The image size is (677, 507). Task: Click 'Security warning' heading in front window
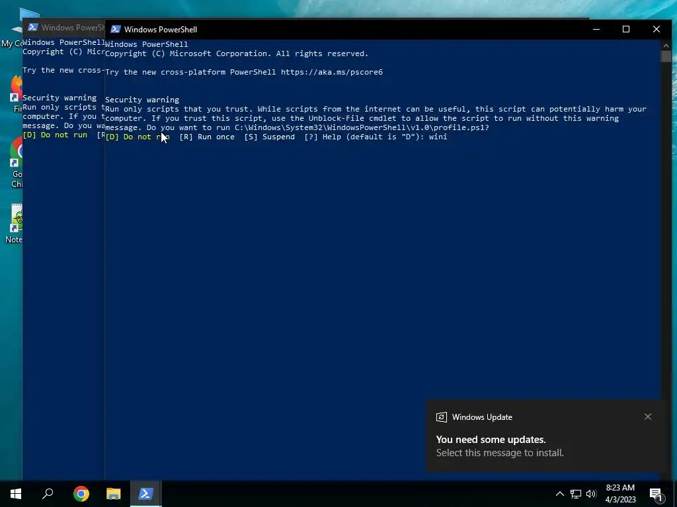click(142, 100)
